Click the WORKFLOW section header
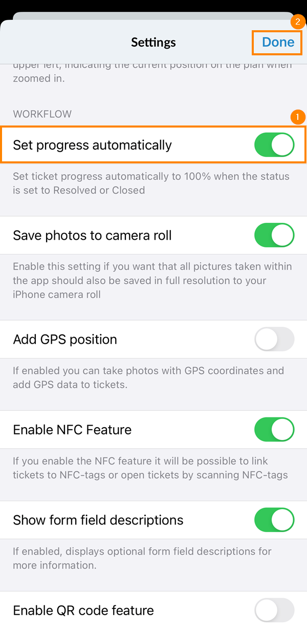This screenshot has width=307, height=628. pos(42,114)
